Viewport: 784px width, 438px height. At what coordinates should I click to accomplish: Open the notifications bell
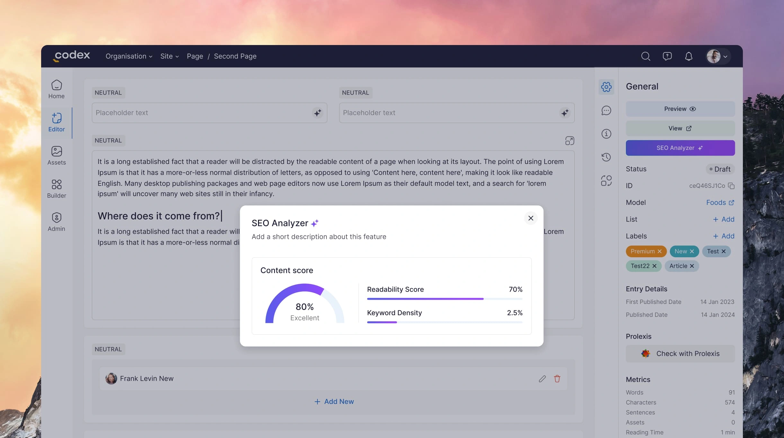pos(688,56)
